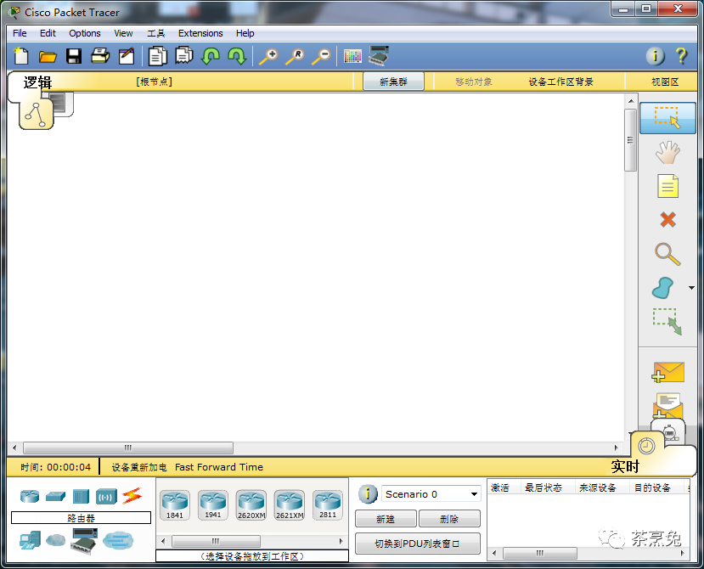
Task: Click the 新建 scenario button
Action: (x=386, y=519)
